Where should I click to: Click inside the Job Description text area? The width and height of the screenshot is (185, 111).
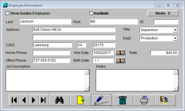point(45,80)
